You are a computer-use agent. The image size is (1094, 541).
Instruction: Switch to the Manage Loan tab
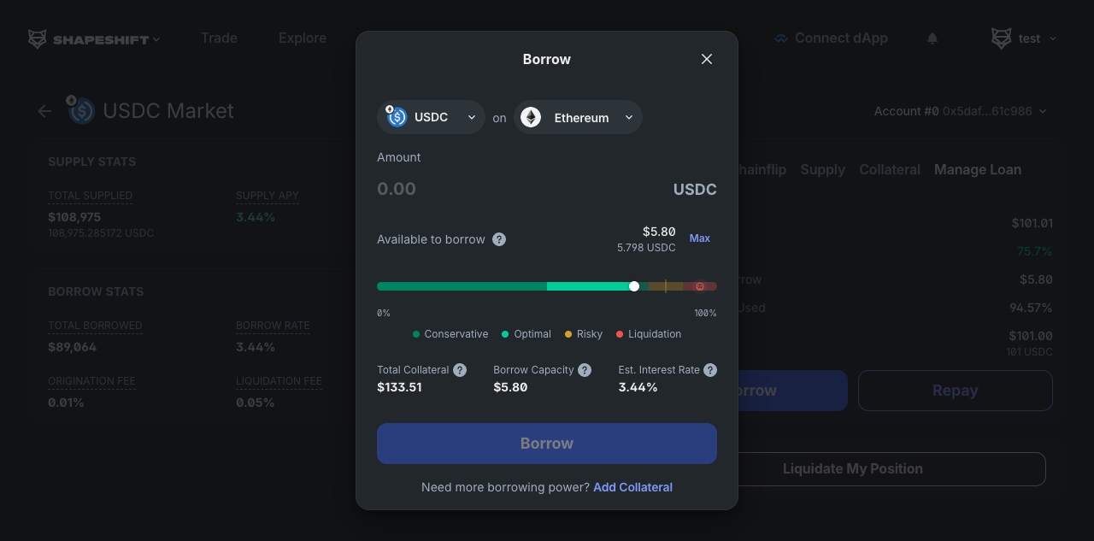coord(977,169)
